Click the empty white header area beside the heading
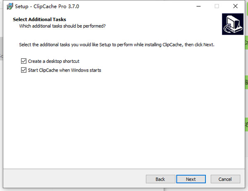The width and height of the screenshot is (248, 191). point(165,23)
